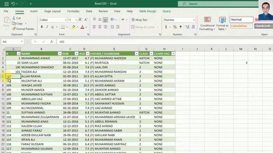Apply the Normal cell style
The height and width of the screenshot is (153, 273).
(x=241, y=20)
